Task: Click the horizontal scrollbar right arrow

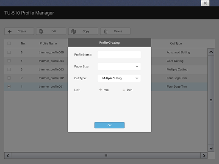Action: [204, 156]
